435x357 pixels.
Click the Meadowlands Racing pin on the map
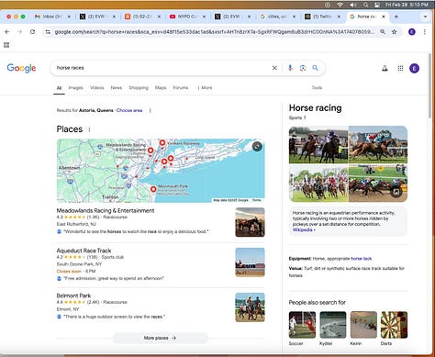[x=151, y=151]
